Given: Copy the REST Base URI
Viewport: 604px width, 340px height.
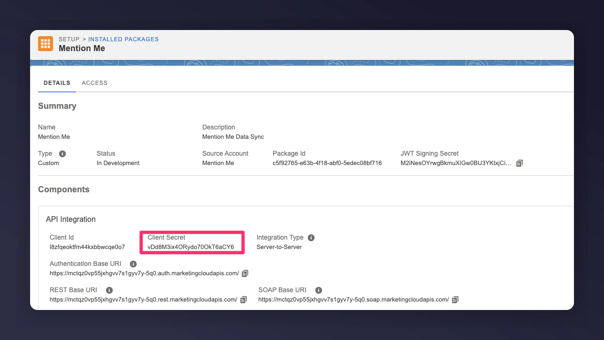Looking at the screenshot, I should click(244, 299).
